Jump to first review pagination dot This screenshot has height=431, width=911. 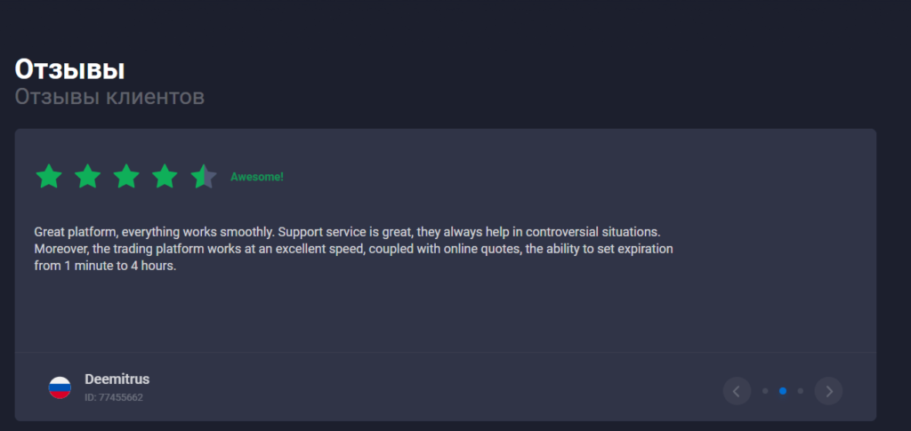(765, 391)
